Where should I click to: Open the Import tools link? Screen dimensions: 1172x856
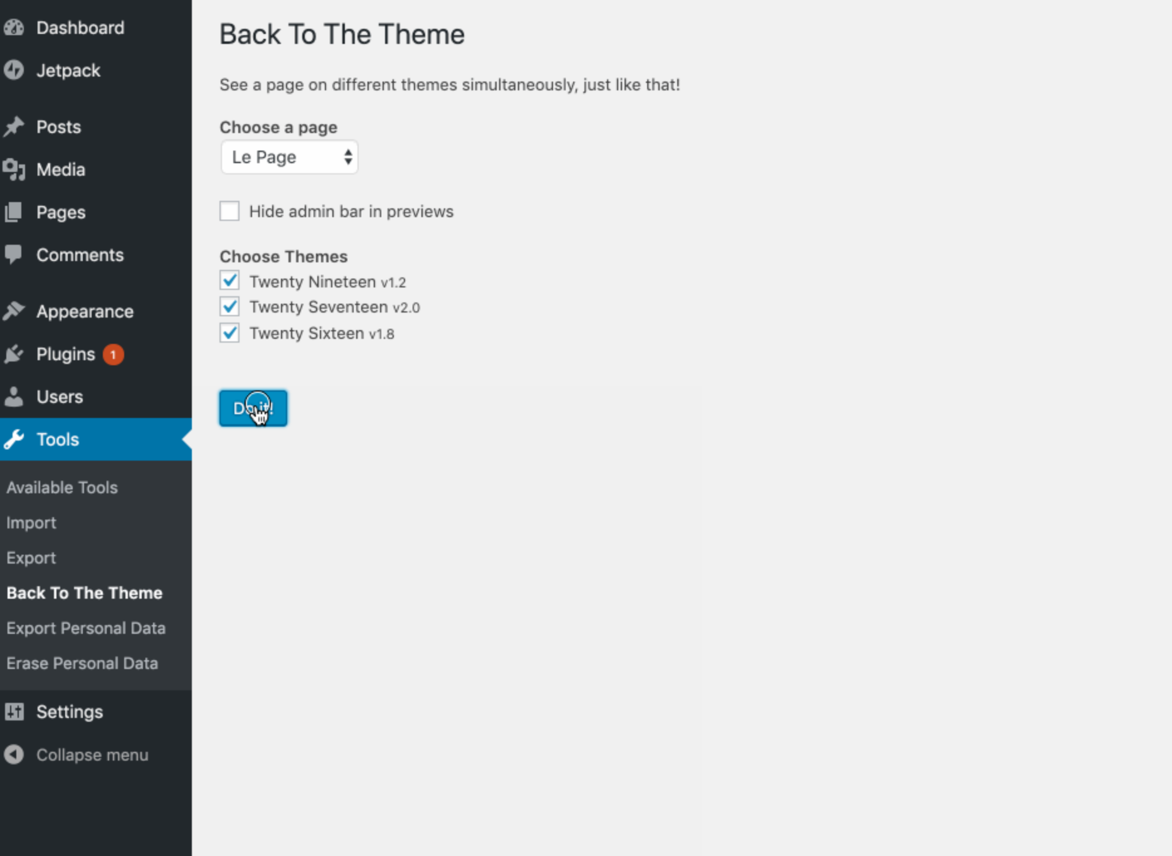[31, 523]
